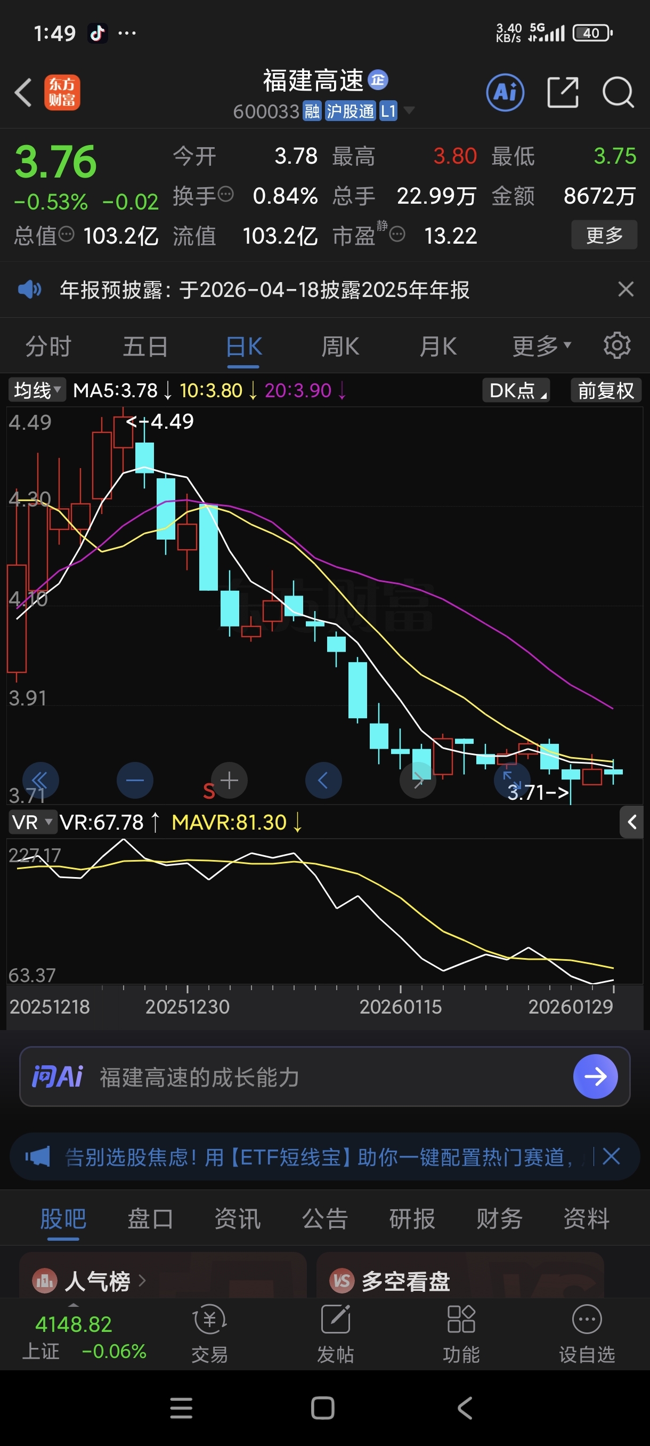Switch to 周K chart tab
Screen dimensions: 650x1446
tap(340, 346)
